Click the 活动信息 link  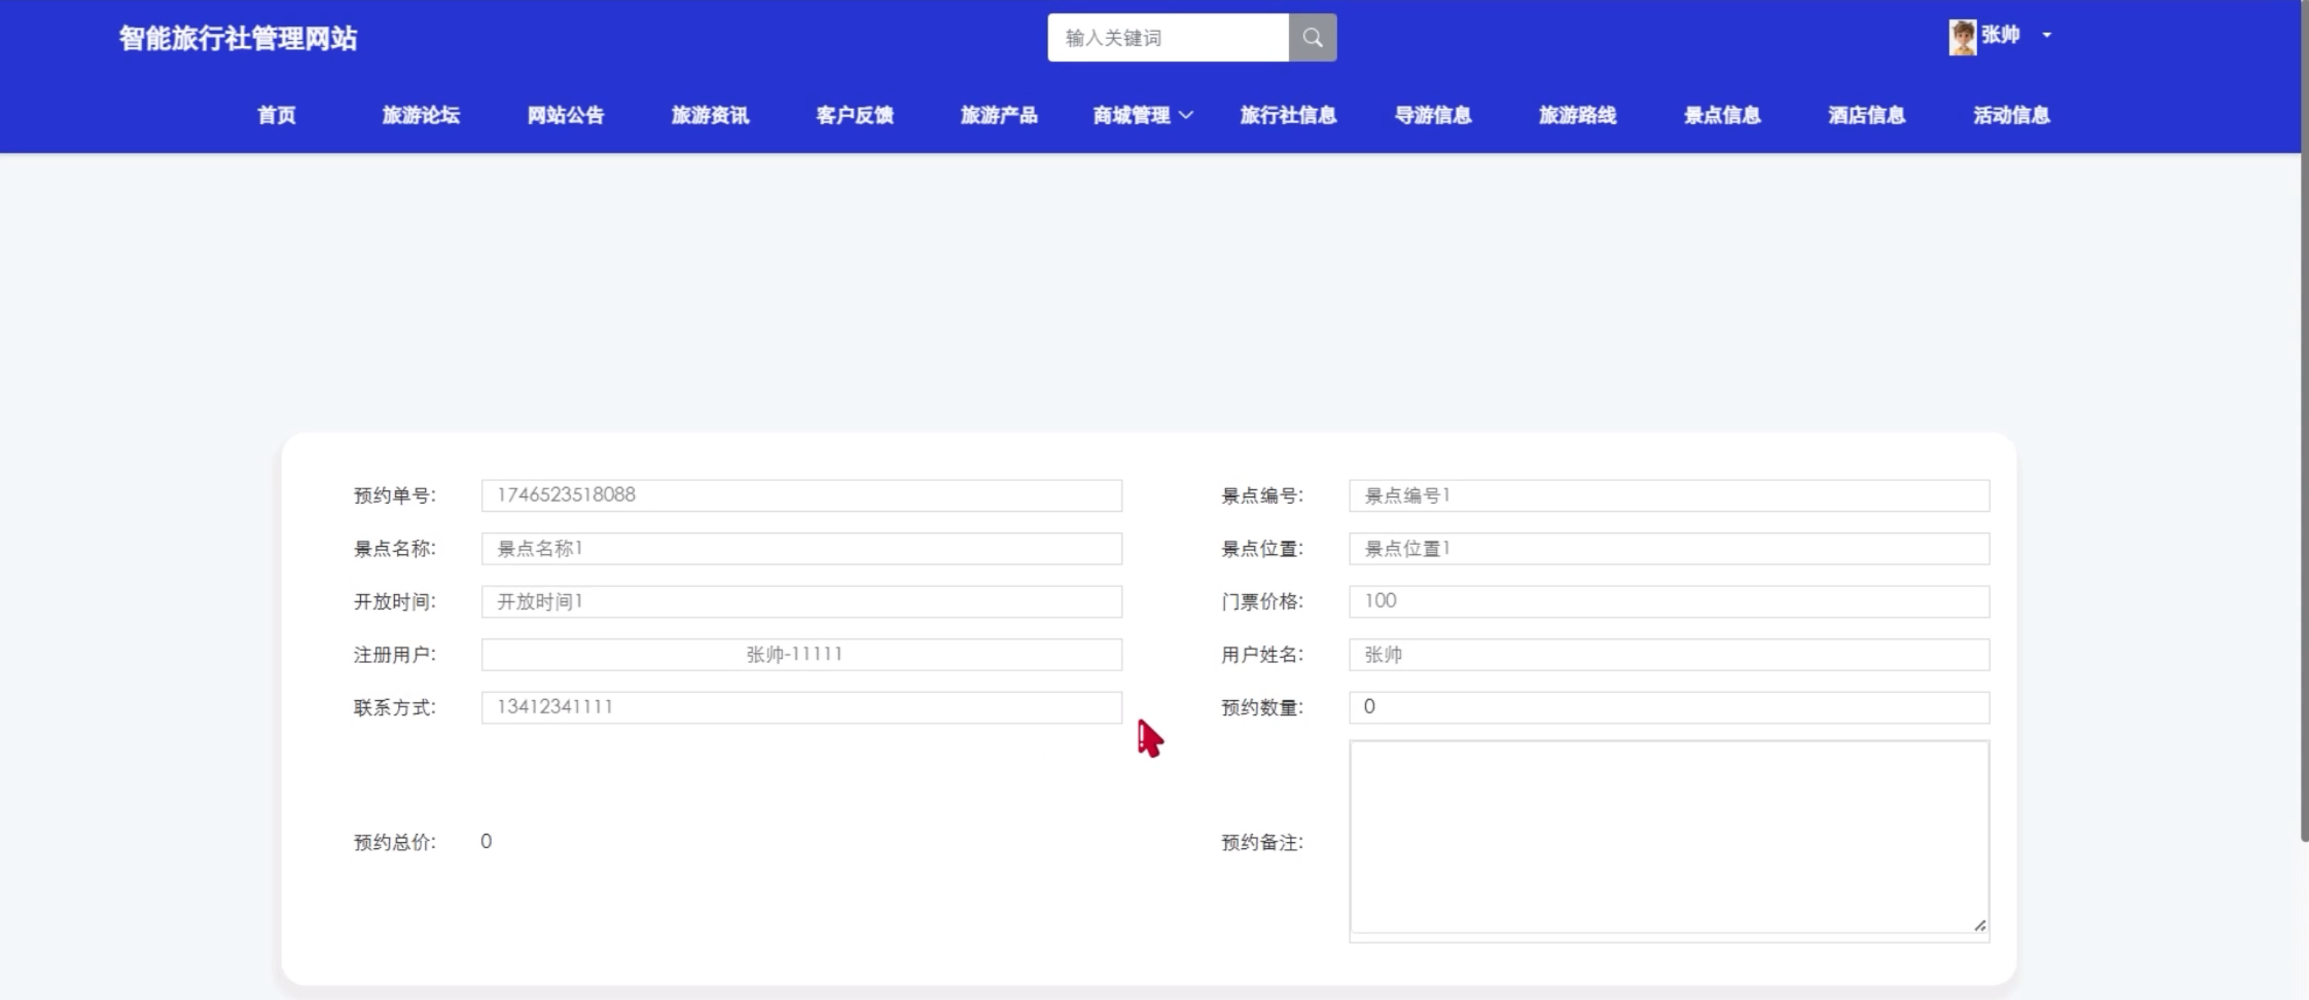tap(2011, 116)
